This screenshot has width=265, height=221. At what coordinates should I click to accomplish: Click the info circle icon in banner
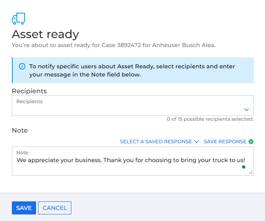click(x=22, y=66)
